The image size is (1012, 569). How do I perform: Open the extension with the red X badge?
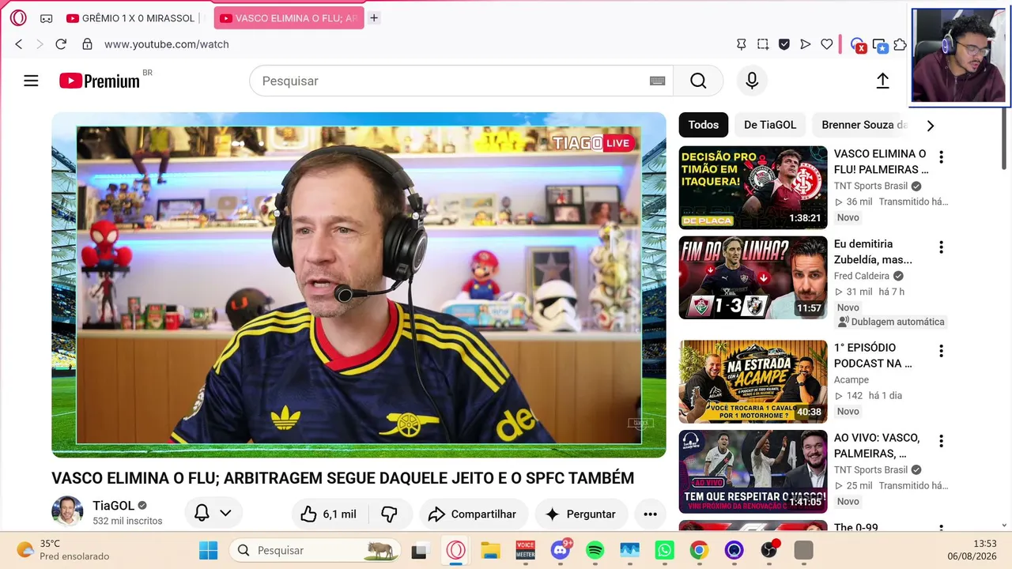pyautogui.click(x=858, y=45)
